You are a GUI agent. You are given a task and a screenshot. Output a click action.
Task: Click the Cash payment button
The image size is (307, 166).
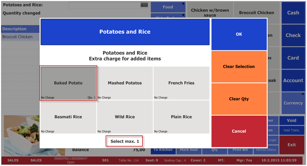click(293, 13)
